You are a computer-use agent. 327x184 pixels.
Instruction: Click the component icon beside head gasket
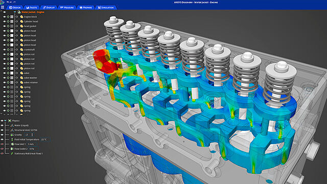tap(21, 26)
